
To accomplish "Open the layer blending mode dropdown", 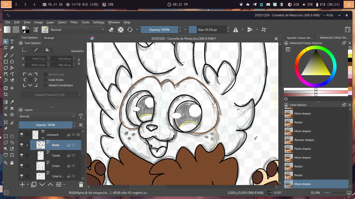I will (47, 116).
